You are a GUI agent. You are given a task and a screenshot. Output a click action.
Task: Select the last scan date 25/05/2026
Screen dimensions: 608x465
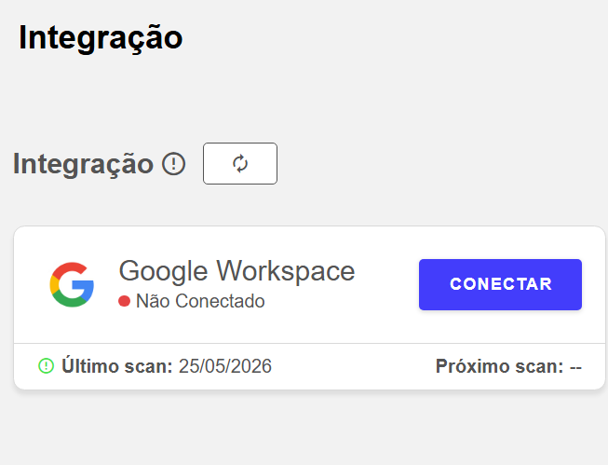click(x=225, y=366)
